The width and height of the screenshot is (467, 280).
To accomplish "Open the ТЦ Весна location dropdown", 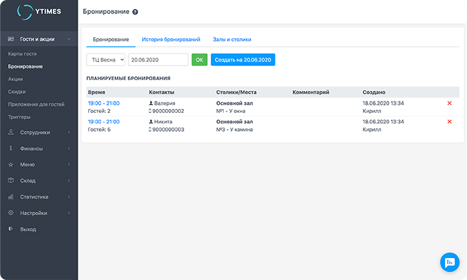I will click(x=106, y=59).
